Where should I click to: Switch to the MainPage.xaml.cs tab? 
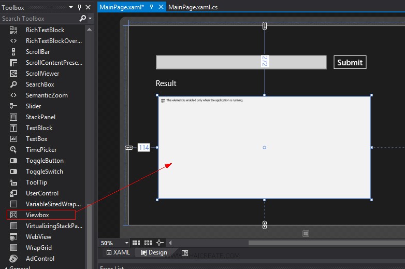tap(193, 7)
